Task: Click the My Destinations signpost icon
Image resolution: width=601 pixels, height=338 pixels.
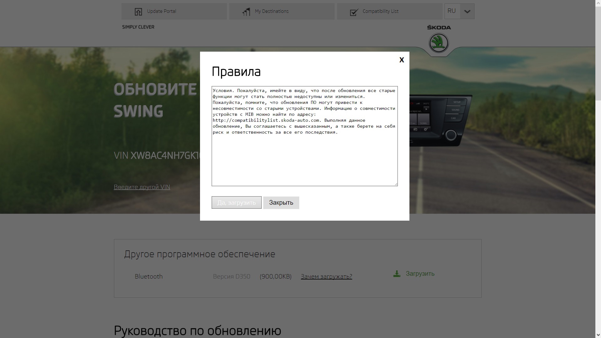Action: (x=246, y=12)
